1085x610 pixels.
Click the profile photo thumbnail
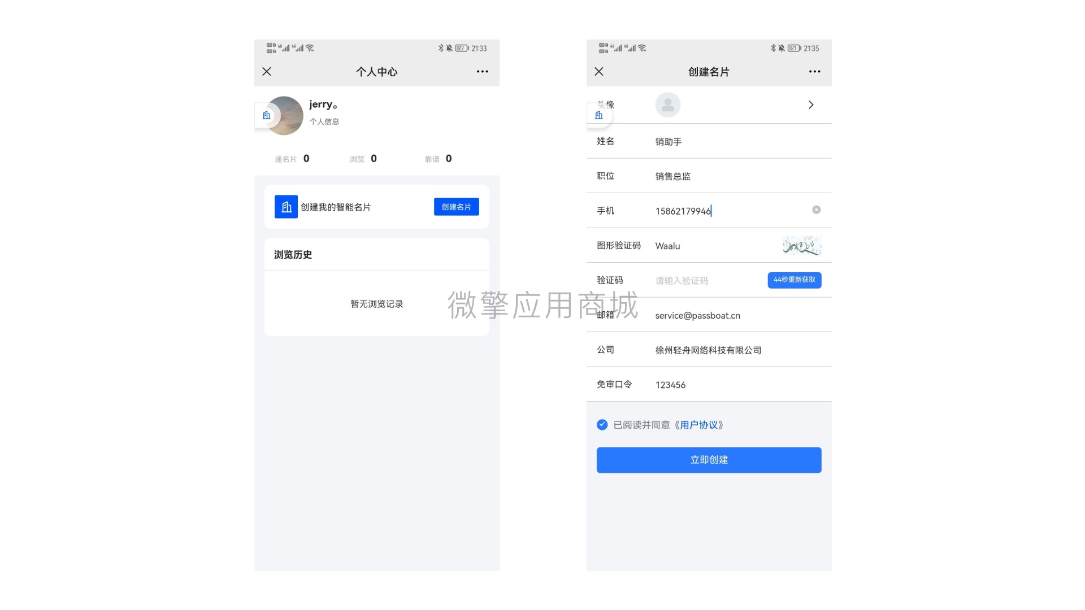click(286, 114)
